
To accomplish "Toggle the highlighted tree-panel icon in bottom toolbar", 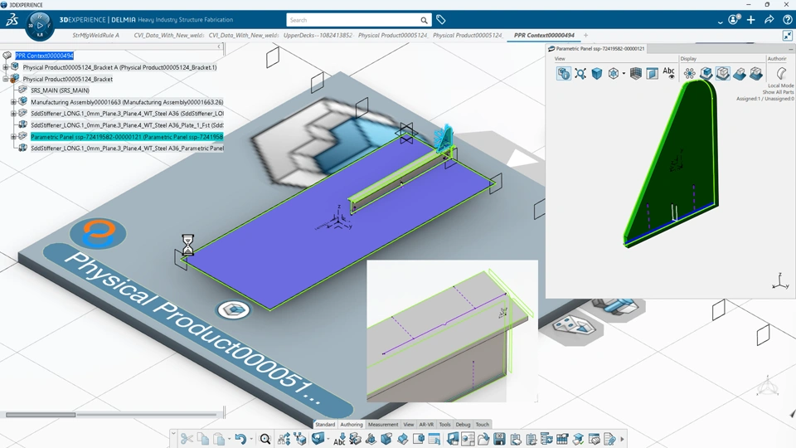I will click(x=468, y=439).
